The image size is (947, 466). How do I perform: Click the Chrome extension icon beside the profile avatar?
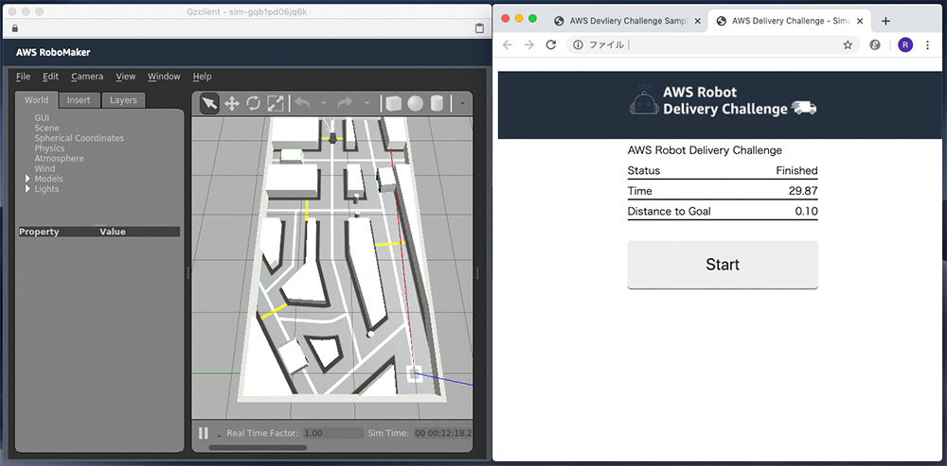(874, 44)
